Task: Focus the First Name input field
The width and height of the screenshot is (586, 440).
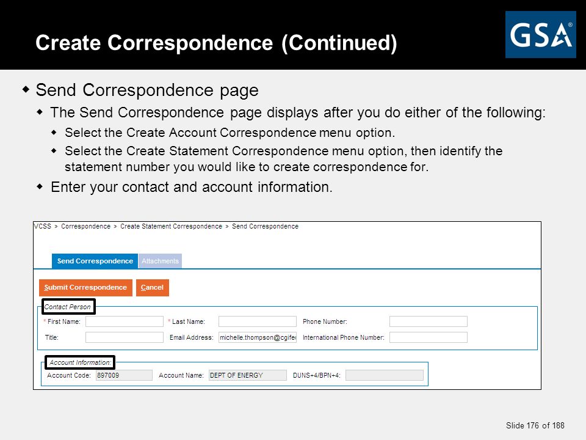Action: [125, 321]
